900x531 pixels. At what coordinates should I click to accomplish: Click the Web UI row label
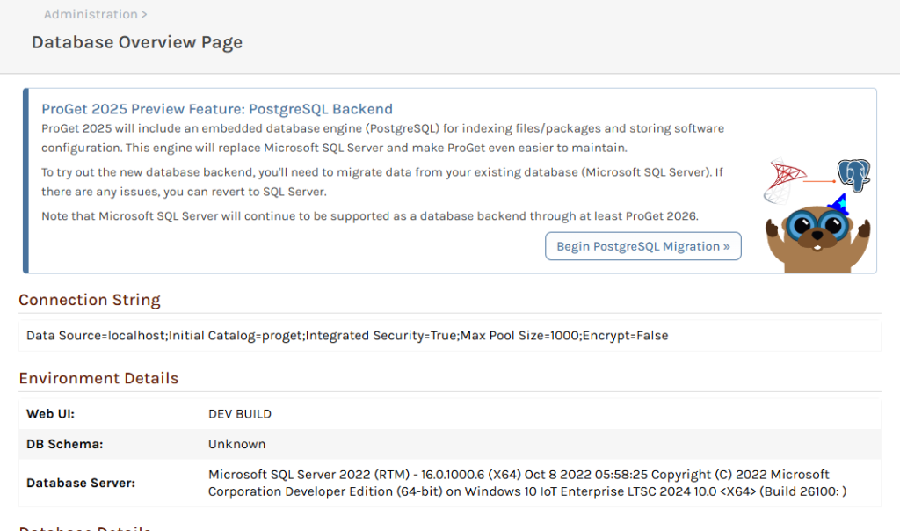tap(50, 414)
